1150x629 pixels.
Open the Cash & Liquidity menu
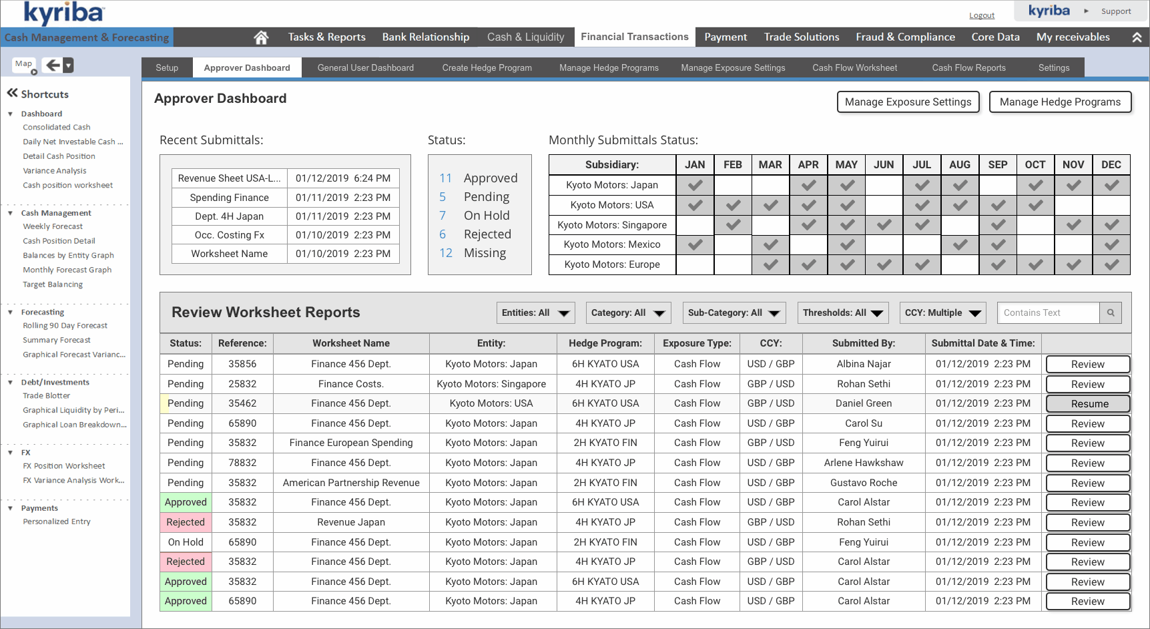525,37
